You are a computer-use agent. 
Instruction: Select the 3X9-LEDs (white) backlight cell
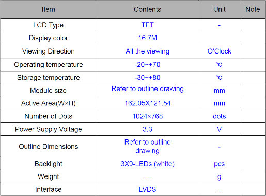(147, 164)
